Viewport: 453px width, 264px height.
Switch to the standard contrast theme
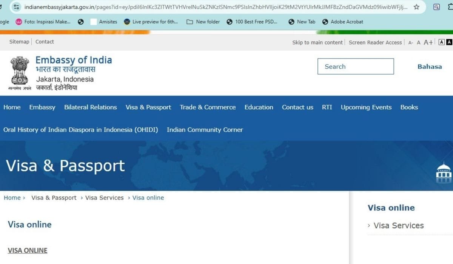[x=441, y=42]
